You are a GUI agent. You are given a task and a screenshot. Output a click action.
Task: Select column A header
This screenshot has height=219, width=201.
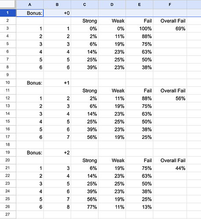tap(30, 4)
